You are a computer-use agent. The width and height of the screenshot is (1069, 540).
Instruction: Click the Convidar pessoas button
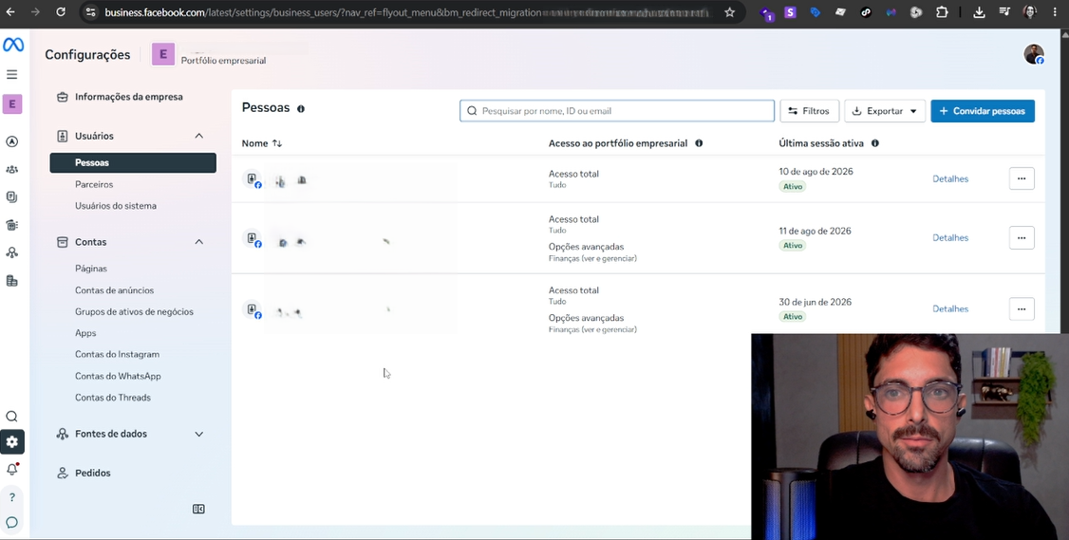983,111
